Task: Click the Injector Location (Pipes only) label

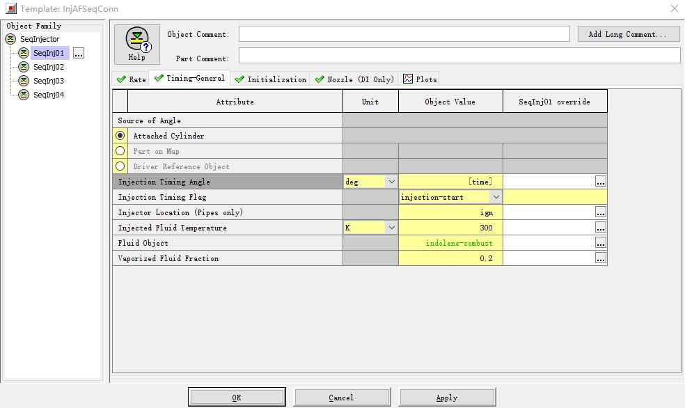Action: click(x=180, y=212)
